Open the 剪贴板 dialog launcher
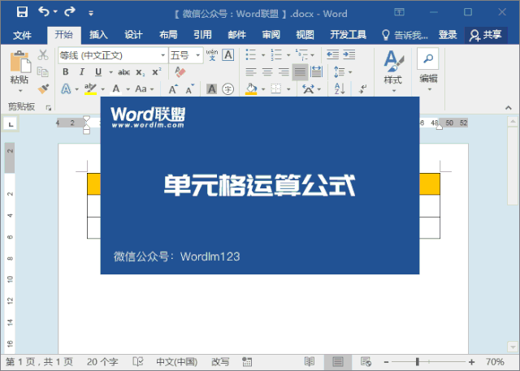Image resolution: width=520 pixels, height=371 pixels. pos(49,108)
